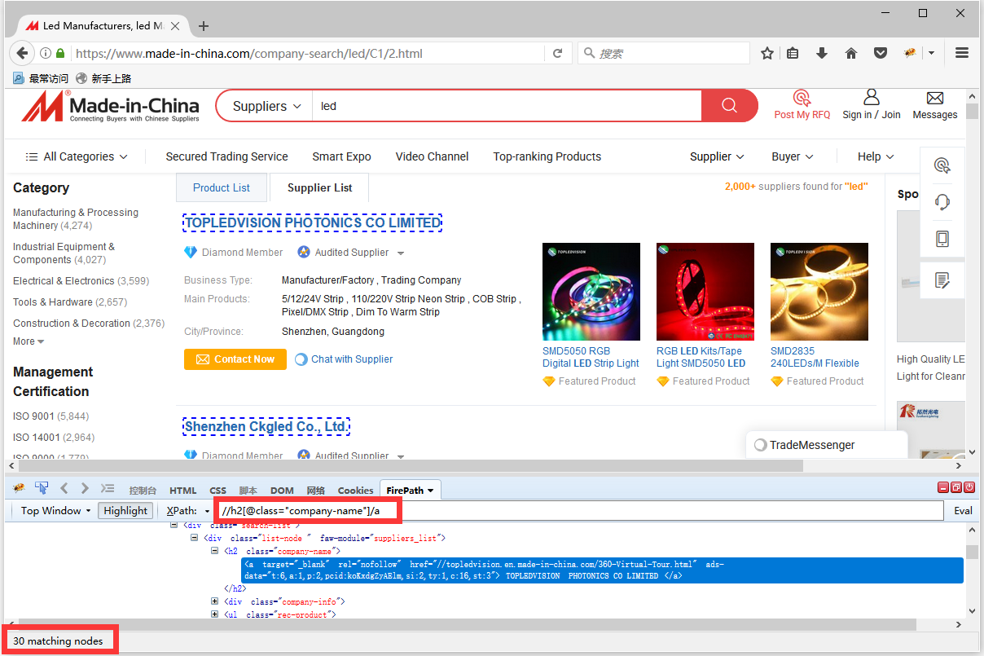Open Post My RFQ
Viewport: 984px width, 656px height.
802,105
